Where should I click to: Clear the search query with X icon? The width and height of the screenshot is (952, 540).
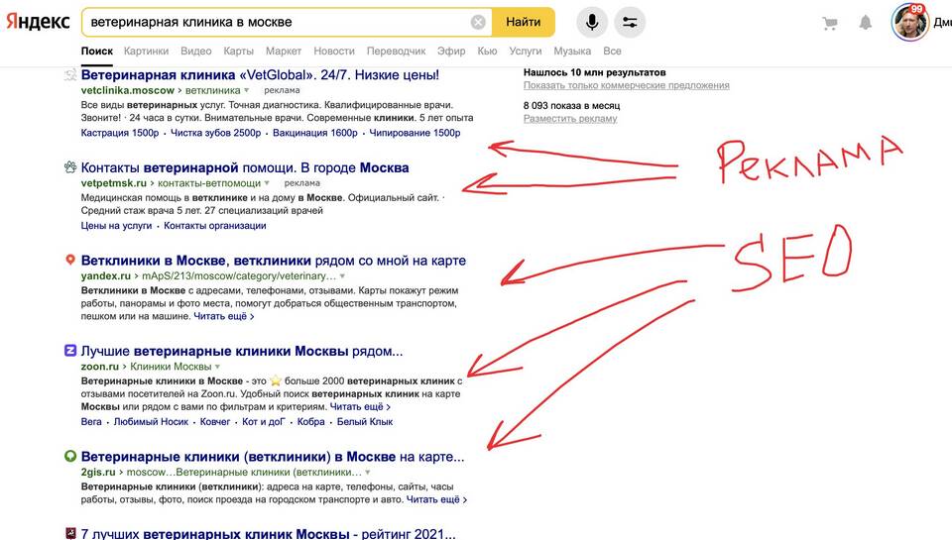[x=478, y=23]
